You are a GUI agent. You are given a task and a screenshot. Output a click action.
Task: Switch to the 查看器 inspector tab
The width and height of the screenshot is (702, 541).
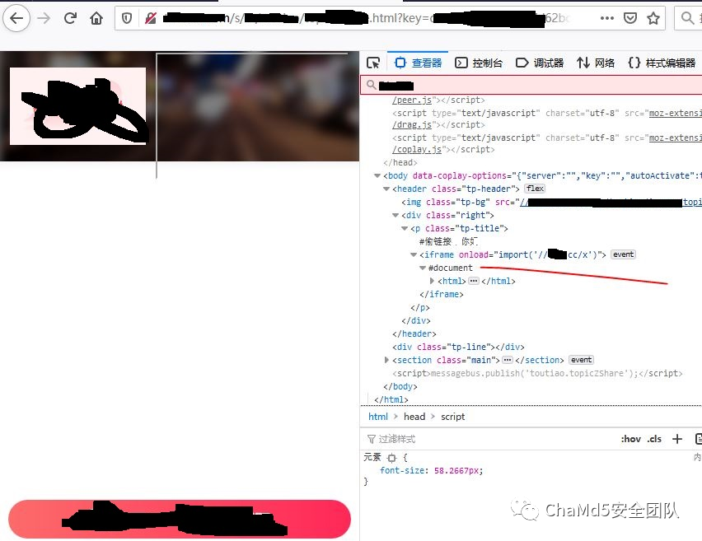(x=418, y=63)
